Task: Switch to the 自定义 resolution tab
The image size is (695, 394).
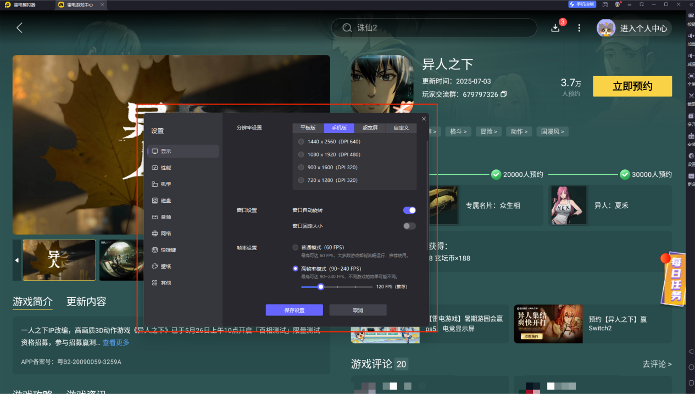Action: coord(401,128)
